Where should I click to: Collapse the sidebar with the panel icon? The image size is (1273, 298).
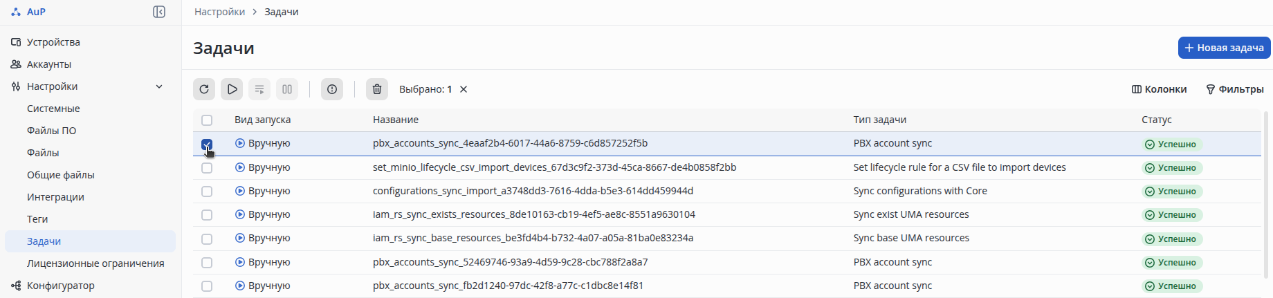point(159,12)
